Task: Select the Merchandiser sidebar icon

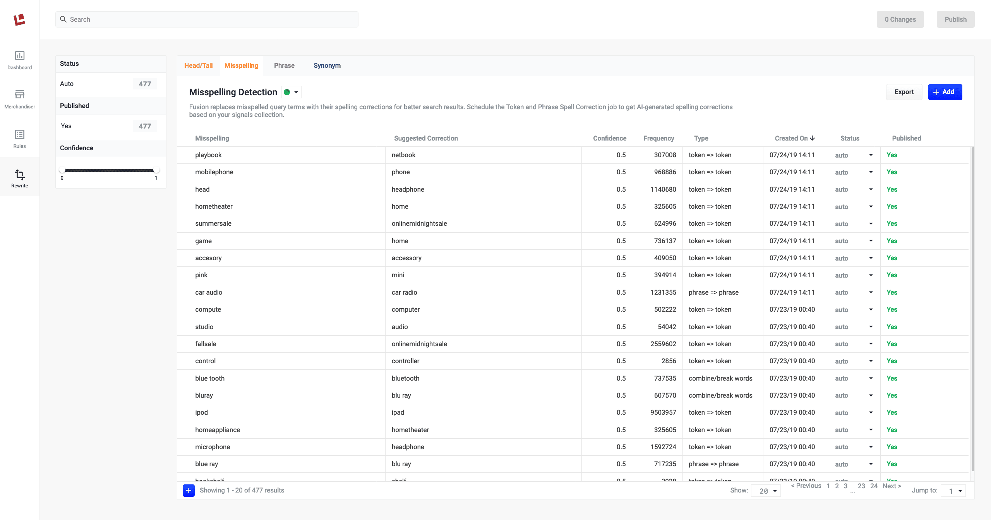Action: 19,100
